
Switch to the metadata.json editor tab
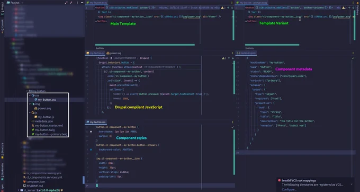(246, 53)
